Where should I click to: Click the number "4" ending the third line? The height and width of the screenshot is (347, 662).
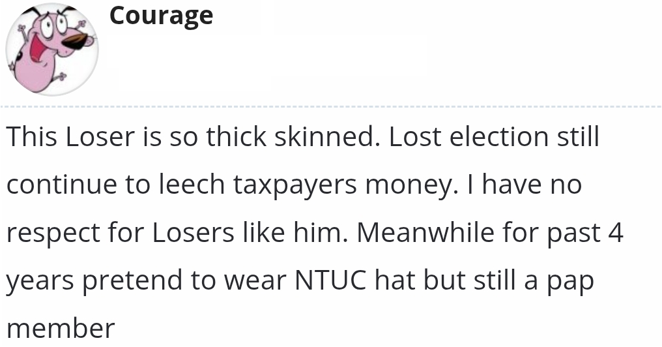pos(615,232)
